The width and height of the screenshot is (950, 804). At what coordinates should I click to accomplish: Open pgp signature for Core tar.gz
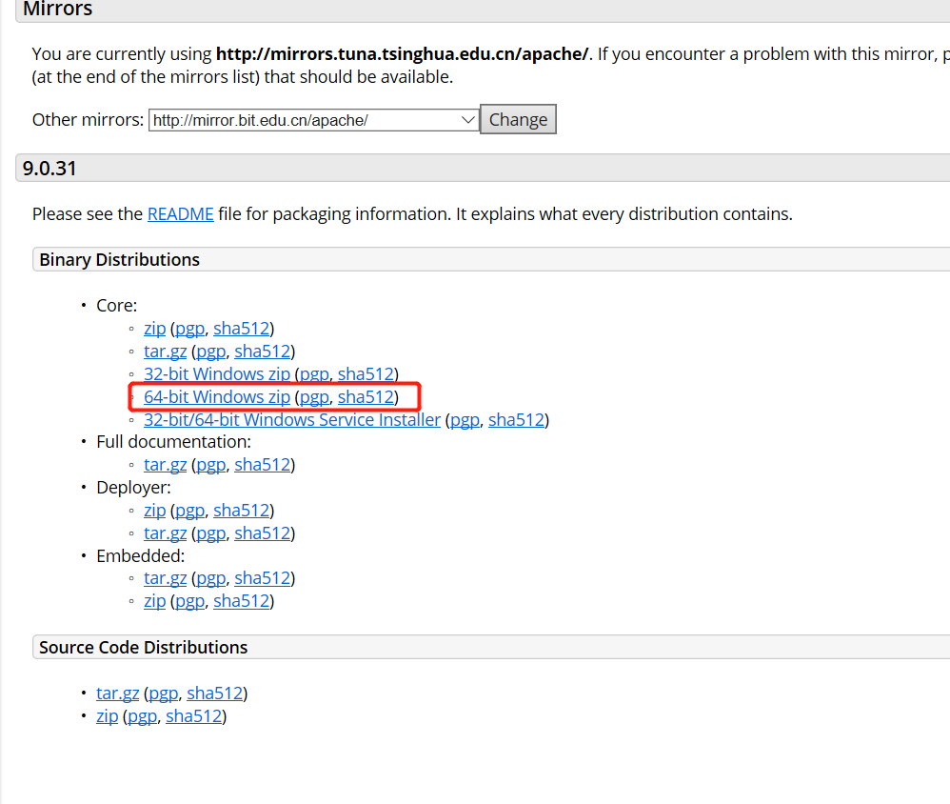click(x=210, y=352)
